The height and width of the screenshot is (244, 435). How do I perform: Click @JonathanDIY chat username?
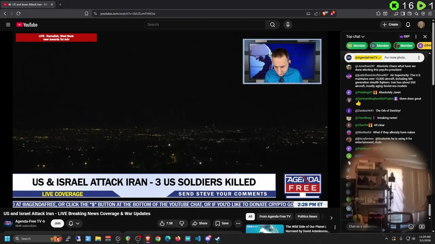click(x=365, y=66)
